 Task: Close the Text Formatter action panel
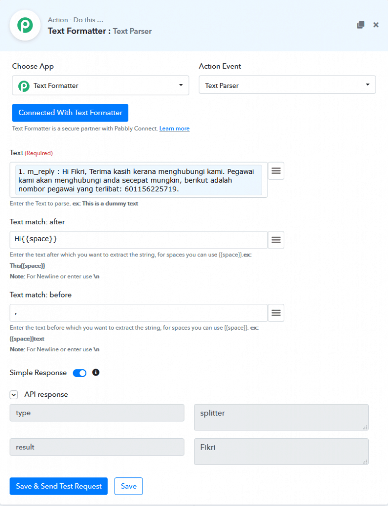tap(376, 25)
